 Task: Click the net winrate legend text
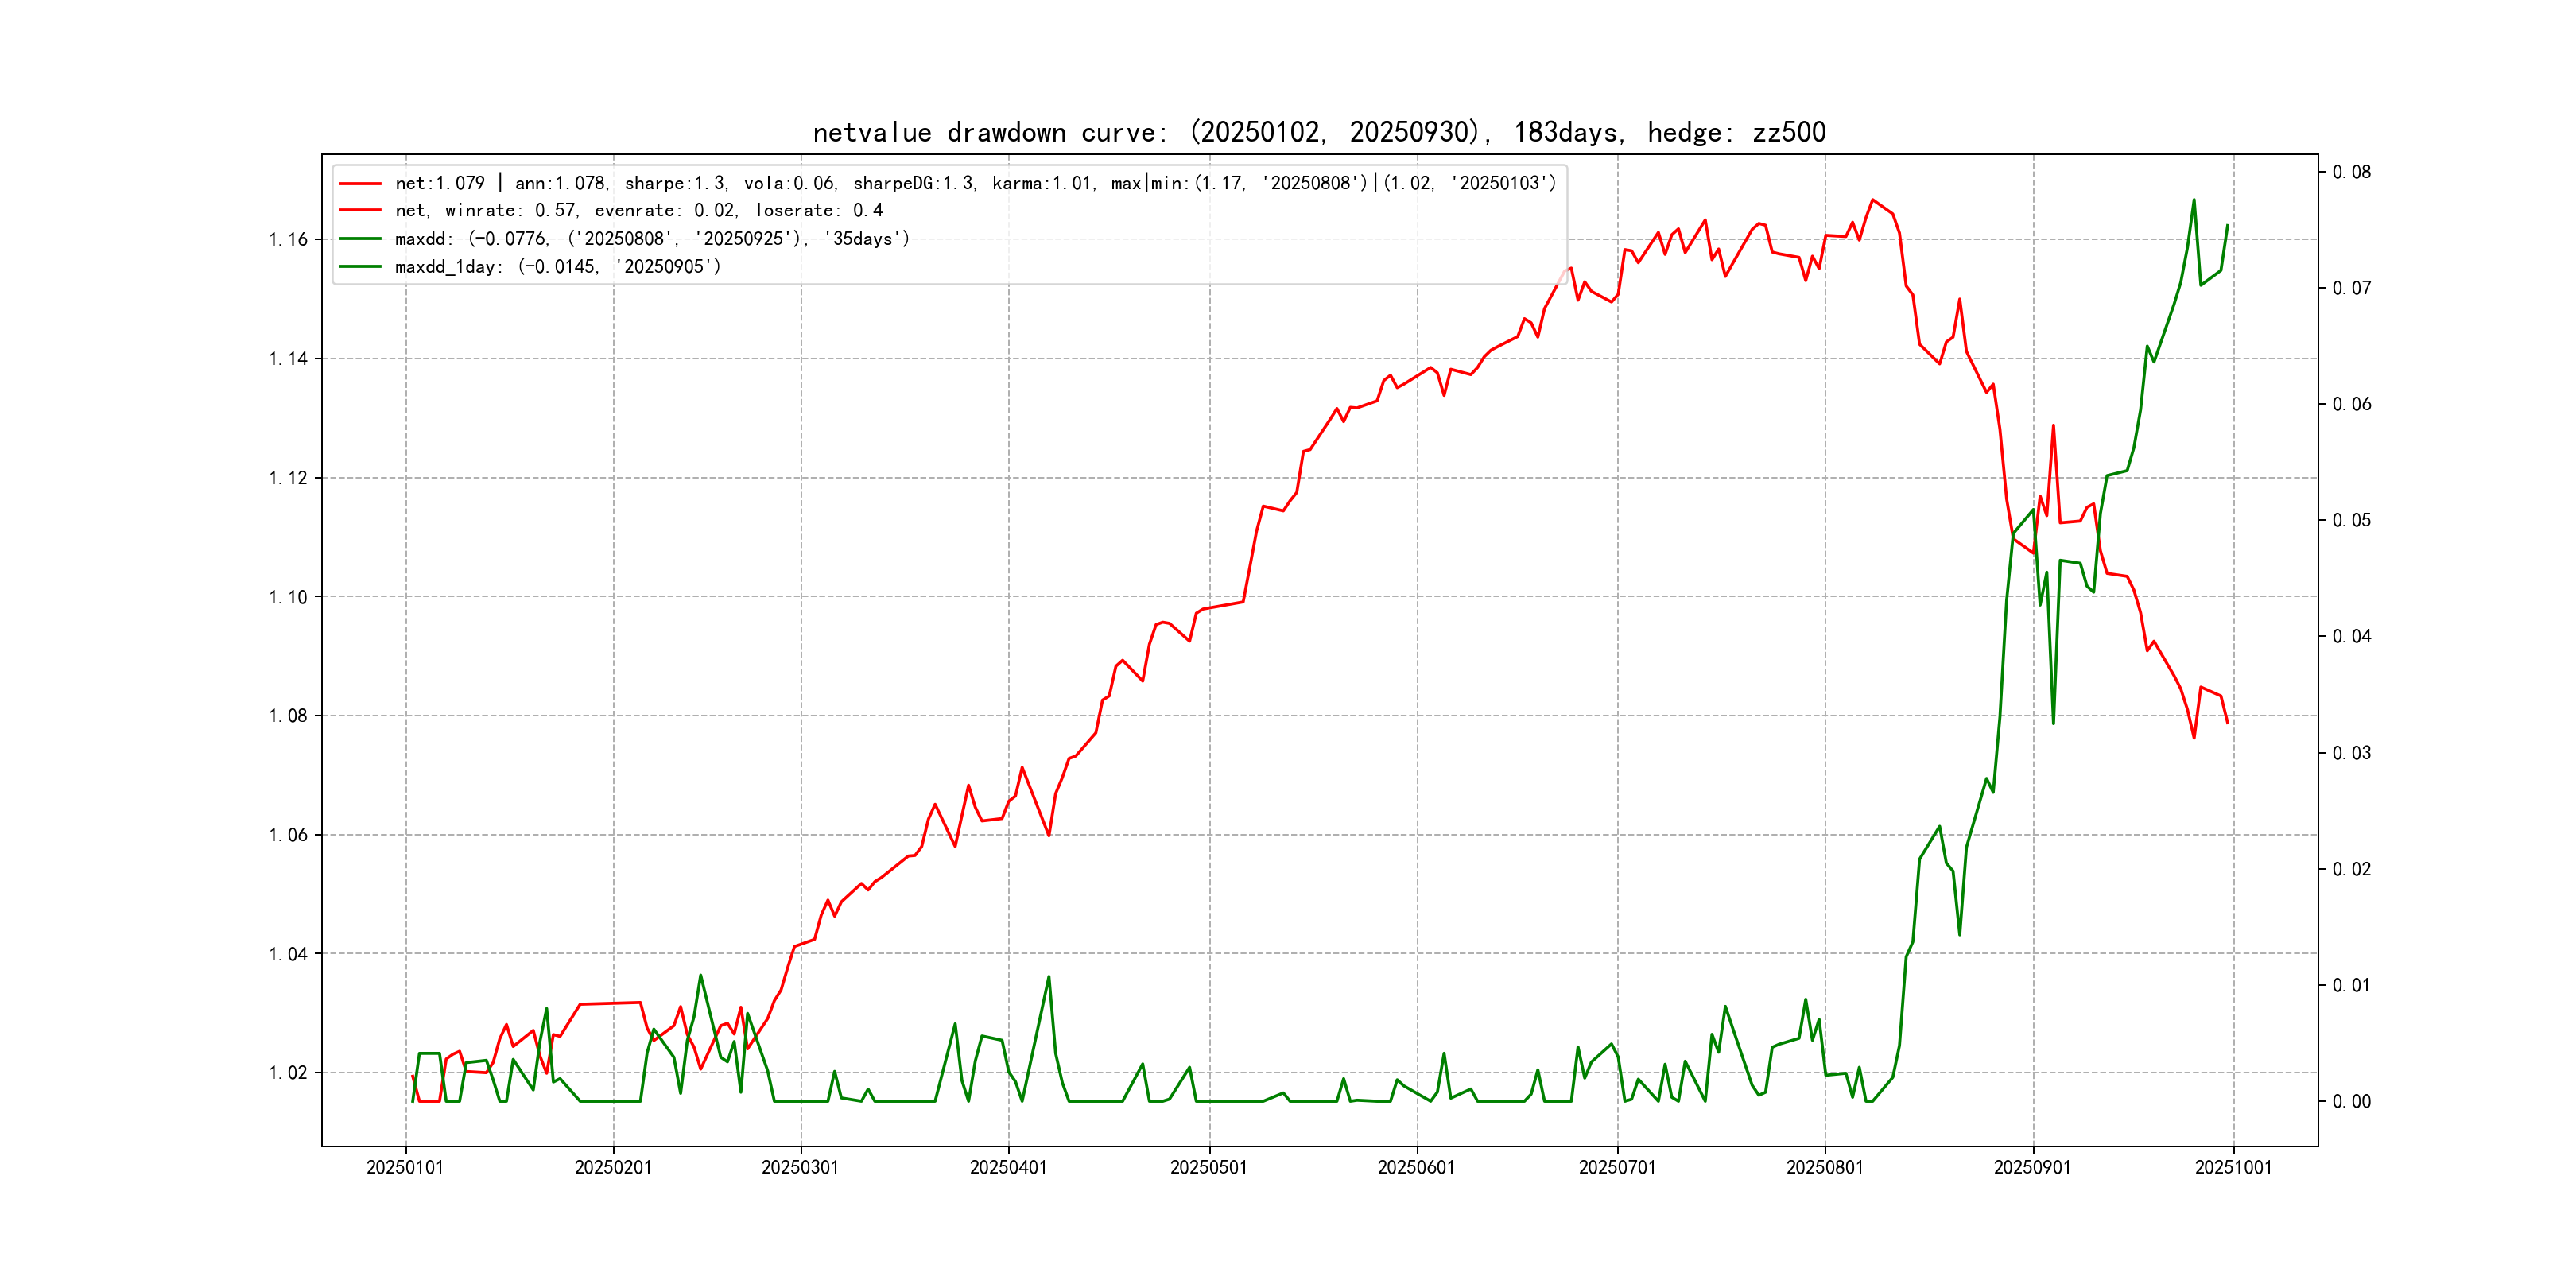638,211
